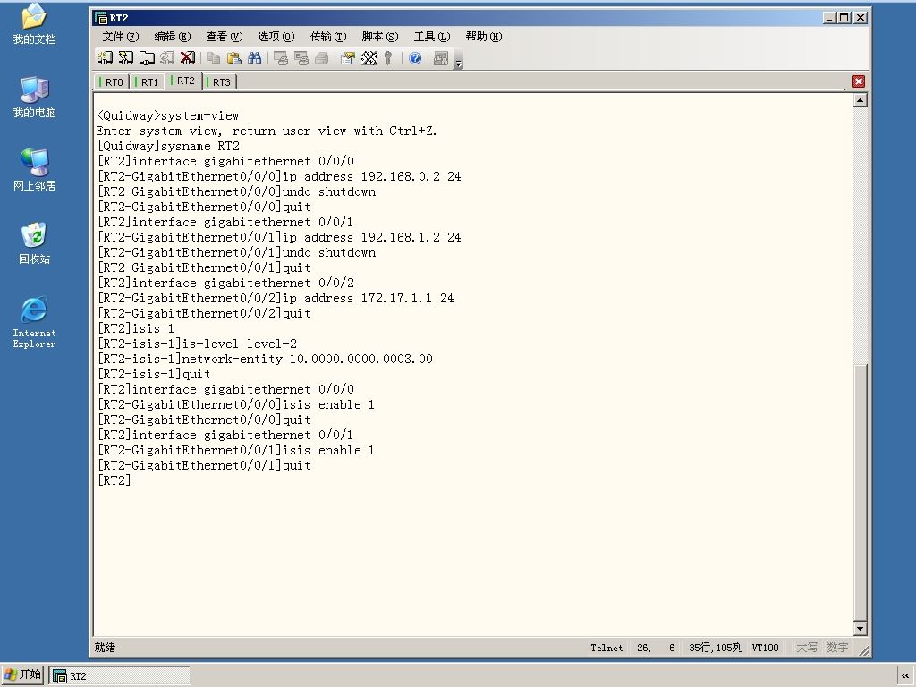Close the RT2 window

click(861, 18)
